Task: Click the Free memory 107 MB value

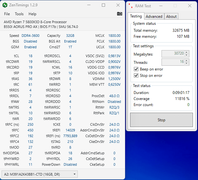Action: pos(183,37)
